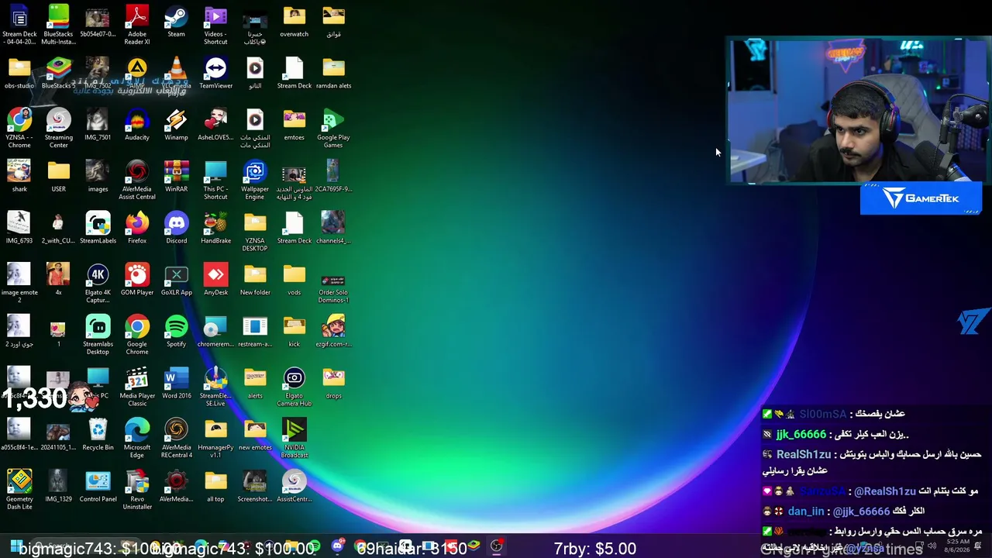
Task: Select the IMG_6793 image file
Action: (19, 229)
